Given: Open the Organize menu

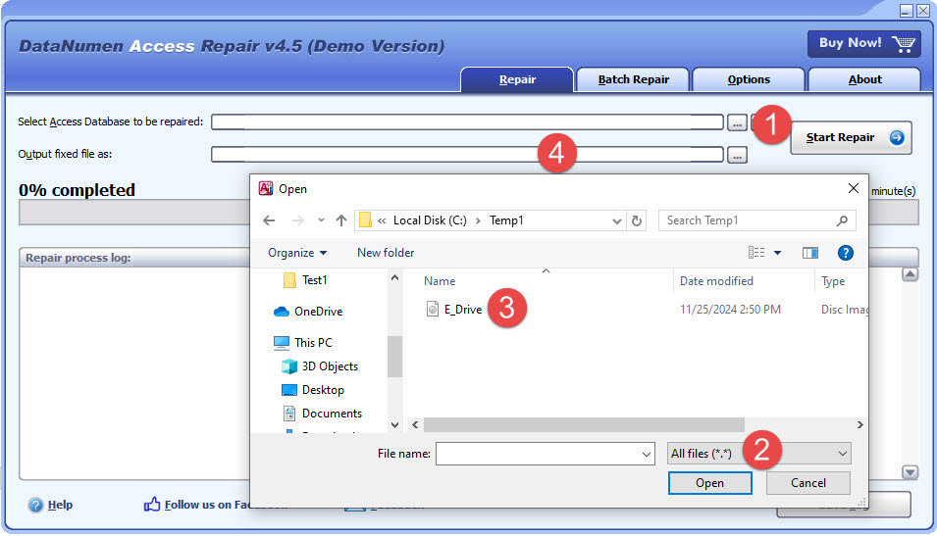Looking at the screenshot, I should tap(297, 253).
